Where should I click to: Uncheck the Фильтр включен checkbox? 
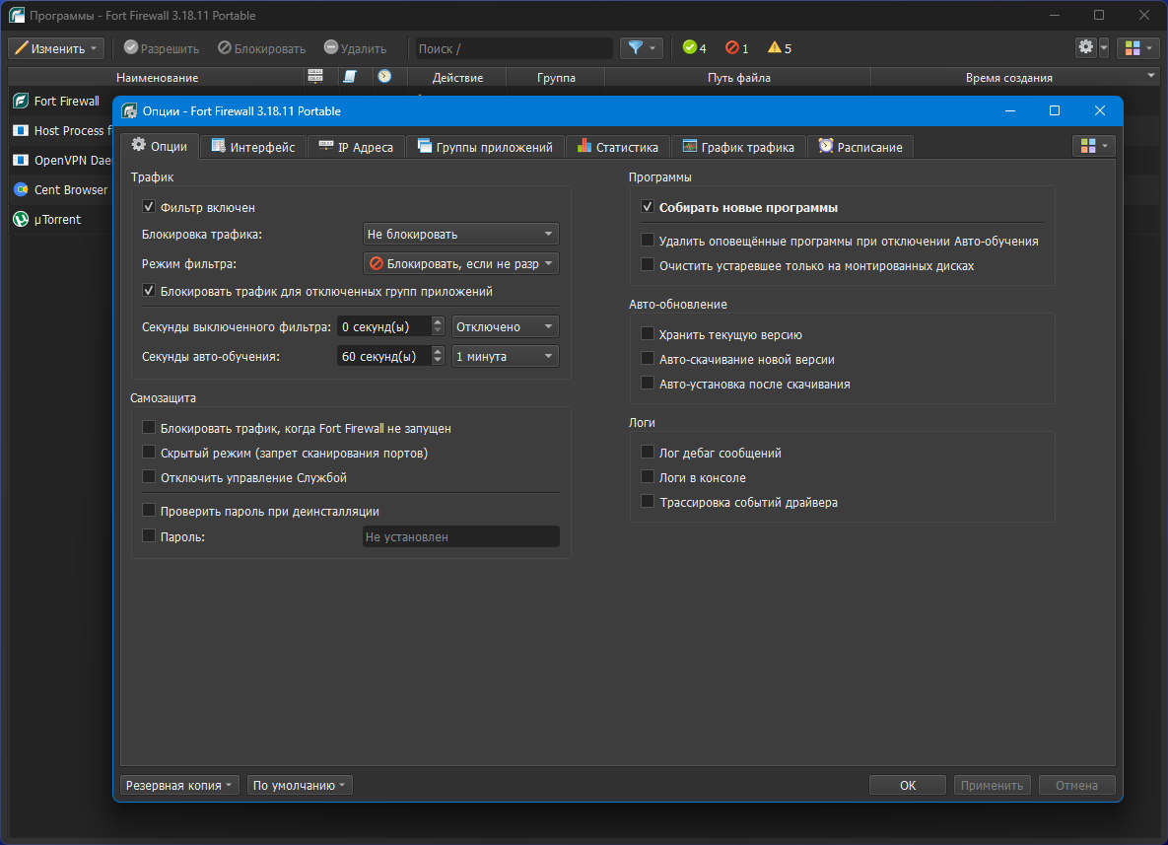tap(149, 207)
